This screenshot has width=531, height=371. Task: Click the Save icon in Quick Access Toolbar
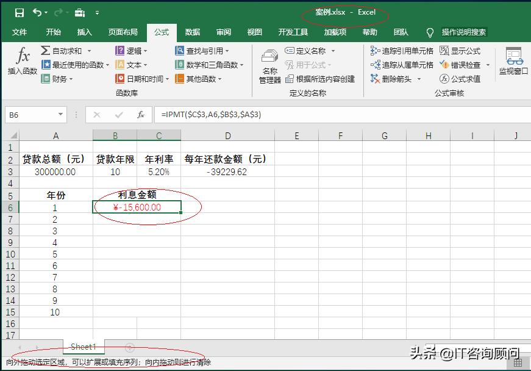click(x=20, y=11)
